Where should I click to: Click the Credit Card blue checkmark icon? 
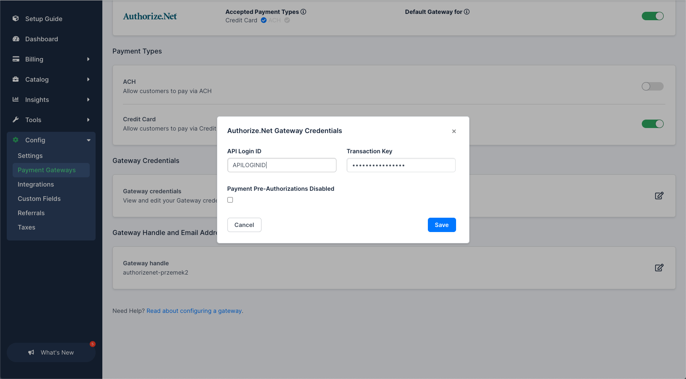pos(264,20)
